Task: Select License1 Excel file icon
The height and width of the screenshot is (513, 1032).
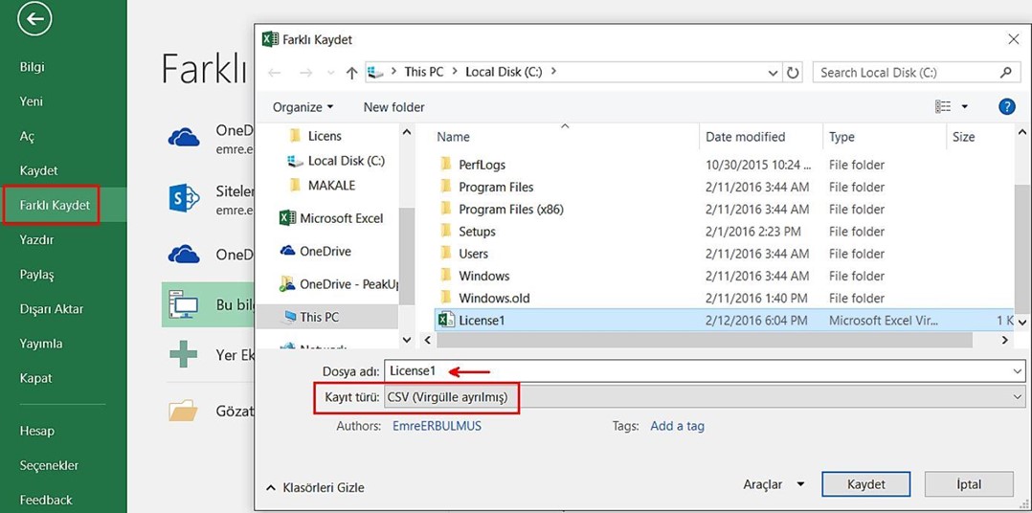Action: pos(446,321)
